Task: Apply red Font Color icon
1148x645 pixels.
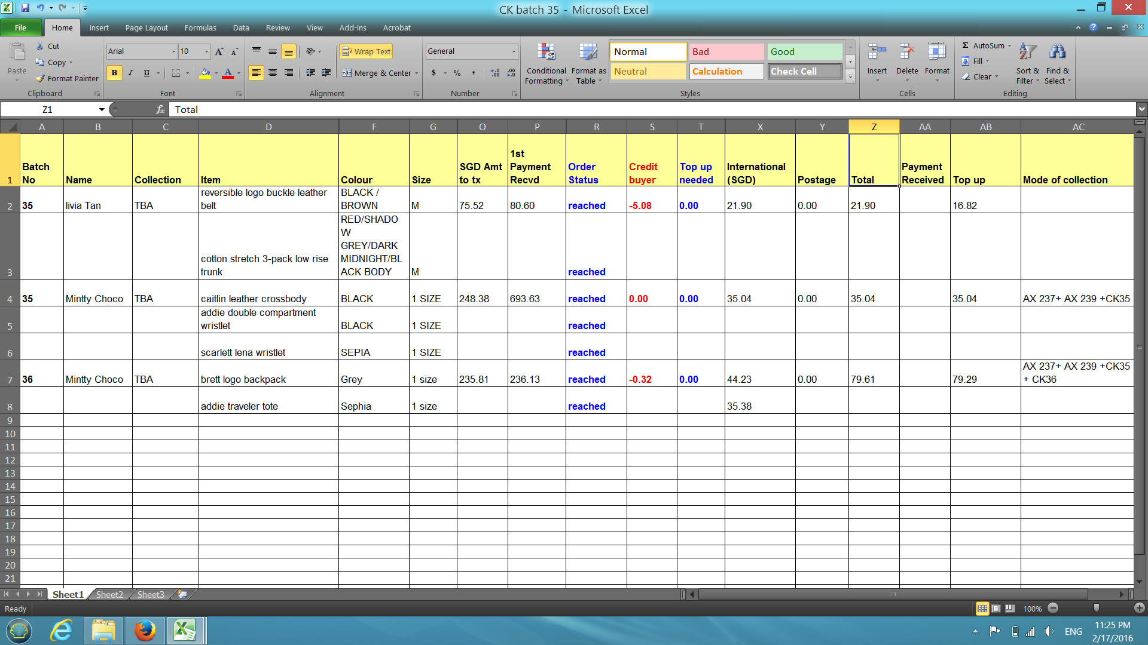Action: (228, 73)
